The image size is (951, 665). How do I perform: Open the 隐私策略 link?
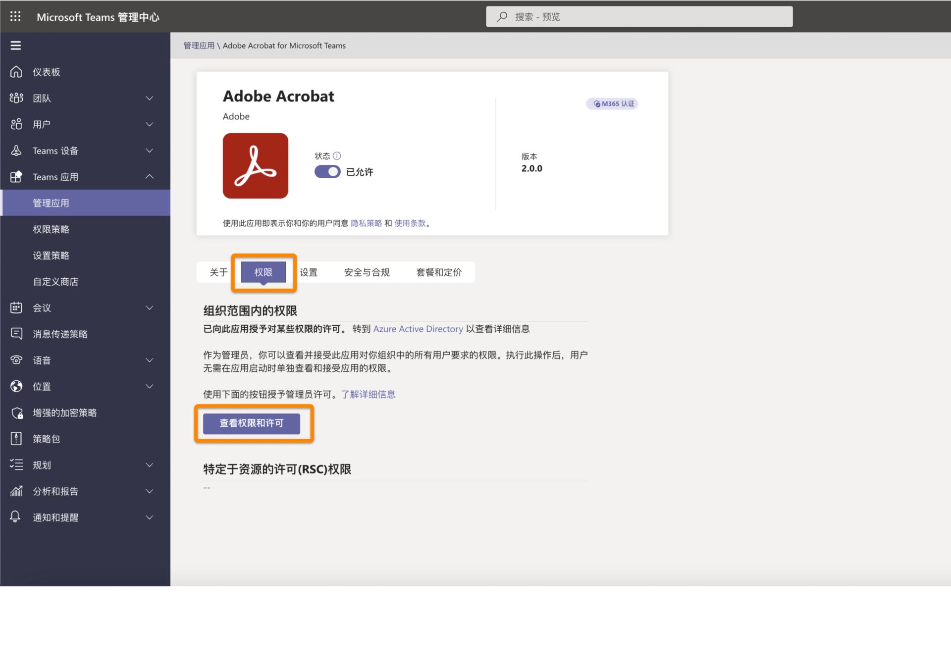pyautogui.click(x=367, y=223)
